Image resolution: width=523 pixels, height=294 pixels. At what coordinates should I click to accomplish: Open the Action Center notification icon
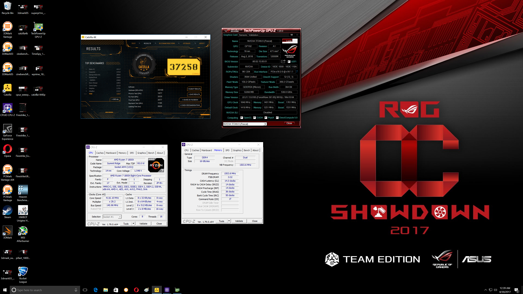coord(516,290)
